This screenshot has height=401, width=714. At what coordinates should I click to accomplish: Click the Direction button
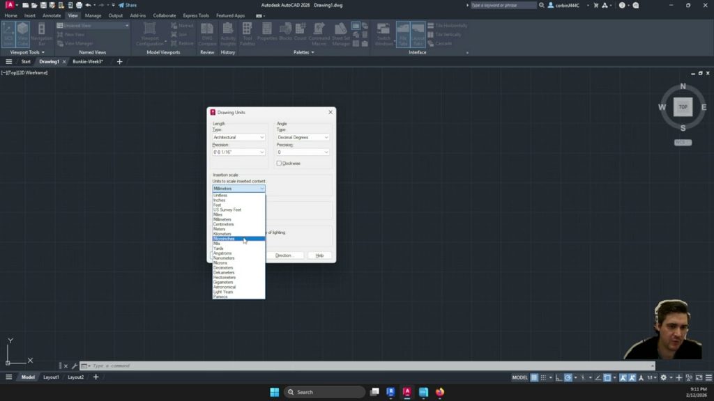click(284, 255)
